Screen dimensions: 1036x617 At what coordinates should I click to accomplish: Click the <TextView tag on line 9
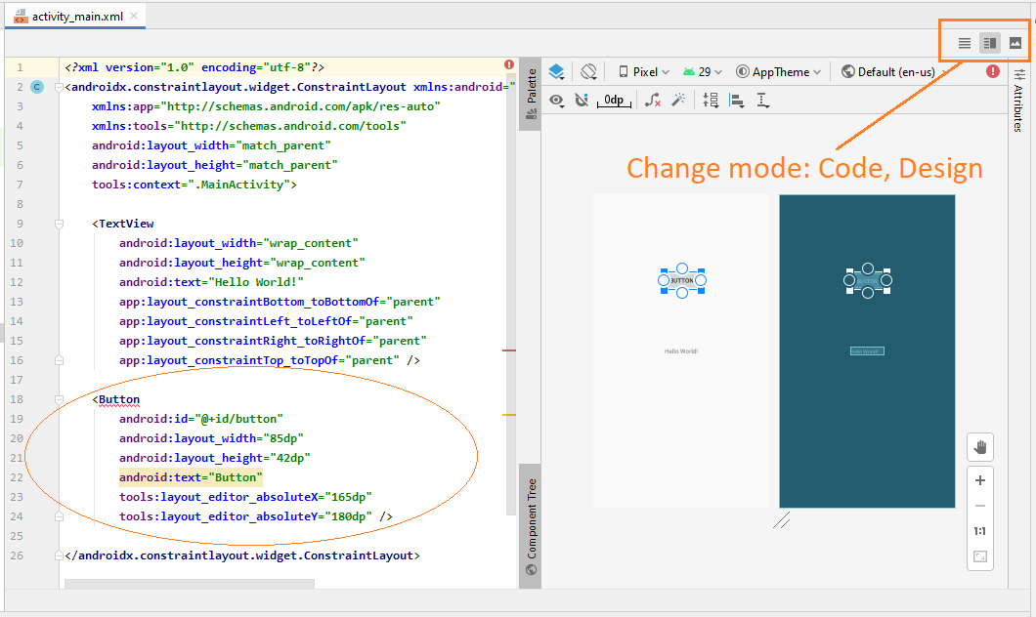click(123, 224)
